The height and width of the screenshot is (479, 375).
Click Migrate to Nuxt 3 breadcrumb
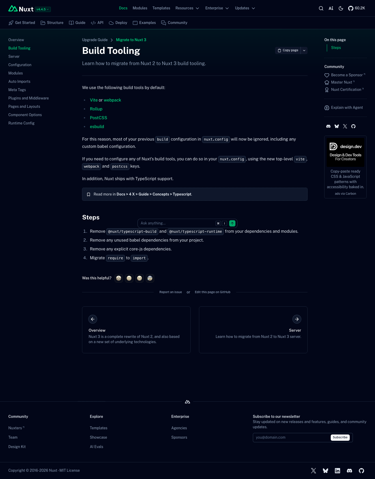pyautogui.click(x=131, y=40)
